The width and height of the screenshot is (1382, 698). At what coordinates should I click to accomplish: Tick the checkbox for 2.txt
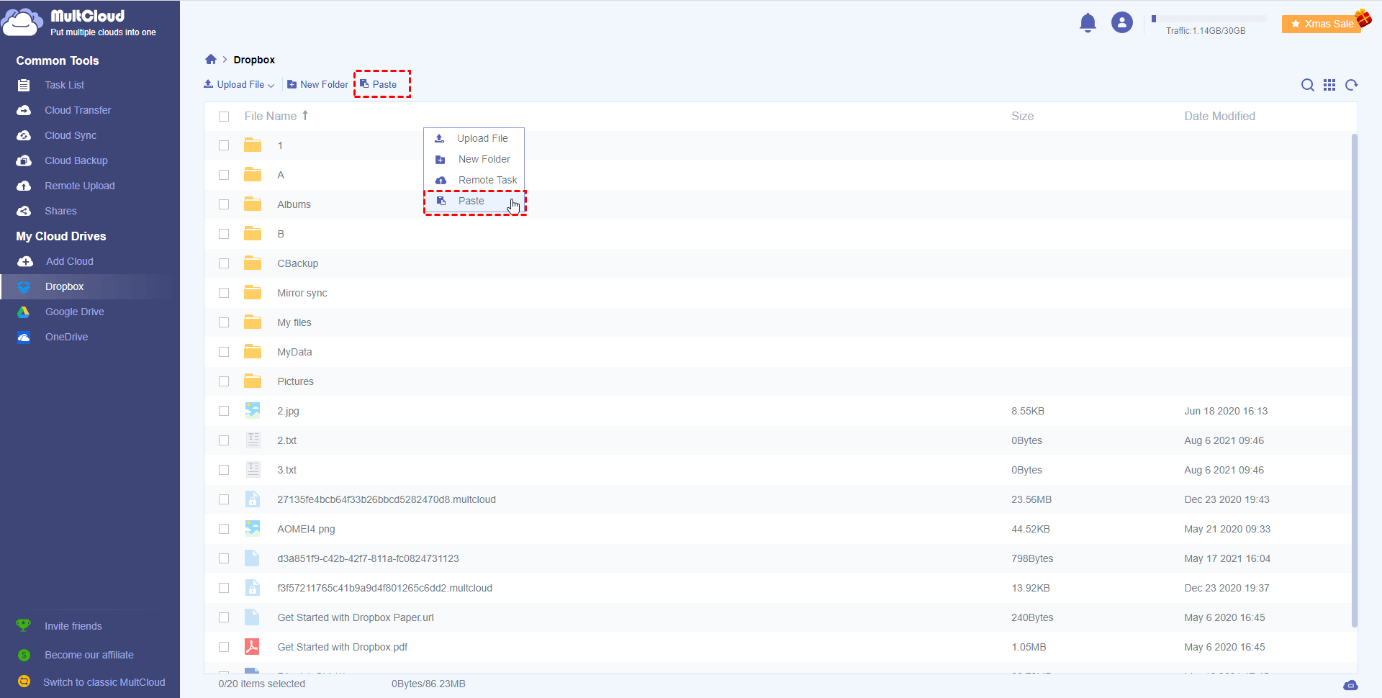click(x=224, y=440)
